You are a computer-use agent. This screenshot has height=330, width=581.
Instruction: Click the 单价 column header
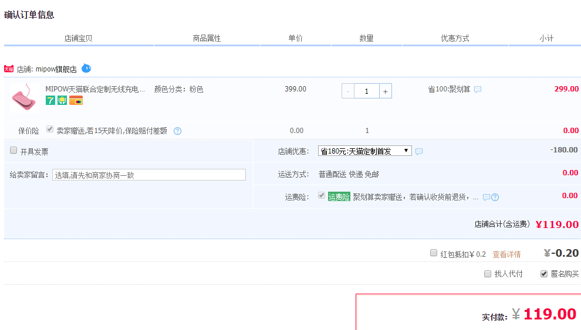coord(296,39)
